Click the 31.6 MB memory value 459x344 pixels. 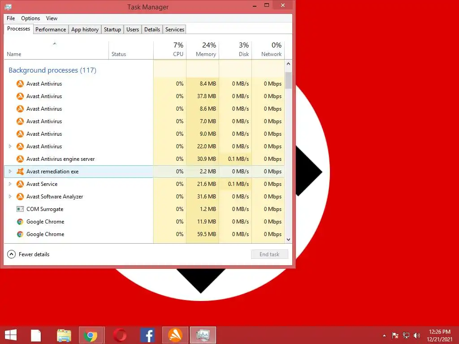[206, 197]
